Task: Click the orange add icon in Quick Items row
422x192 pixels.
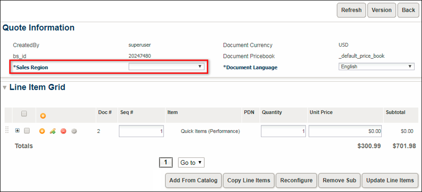Action: tap(42, 131)
